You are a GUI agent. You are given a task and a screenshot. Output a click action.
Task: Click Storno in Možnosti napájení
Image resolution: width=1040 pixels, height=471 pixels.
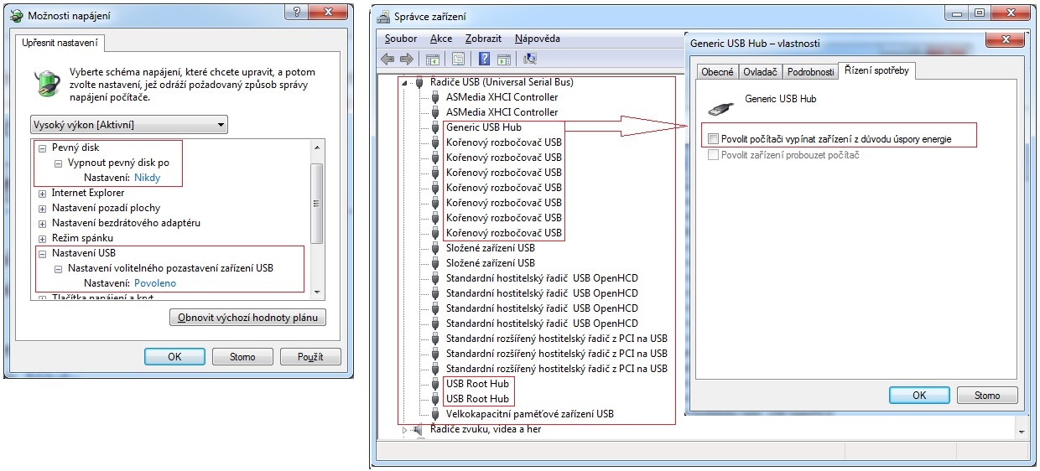(x=242, y=356)
